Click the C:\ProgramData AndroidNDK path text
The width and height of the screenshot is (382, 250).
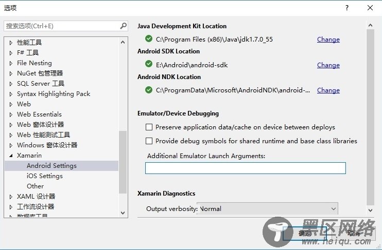click(233, 90)
